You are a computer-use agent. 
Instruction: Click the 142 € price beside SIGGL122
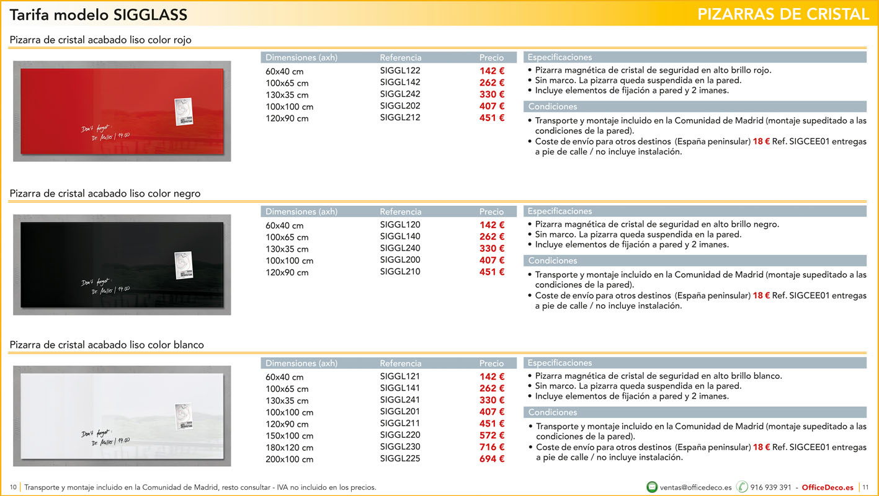coord(492,71)
